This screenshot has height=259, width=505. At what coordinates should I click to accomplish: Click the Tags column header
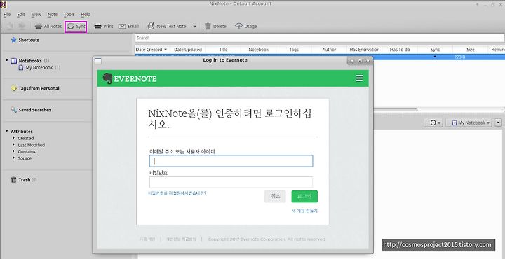click(x=294, y=50)
